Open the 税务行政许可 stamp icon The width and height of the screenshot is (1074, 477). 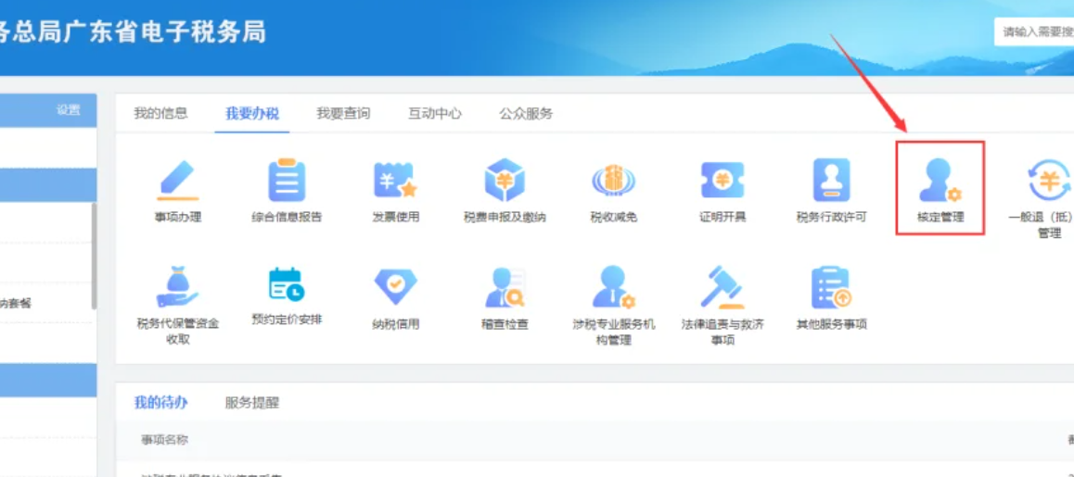click(832, 180)
